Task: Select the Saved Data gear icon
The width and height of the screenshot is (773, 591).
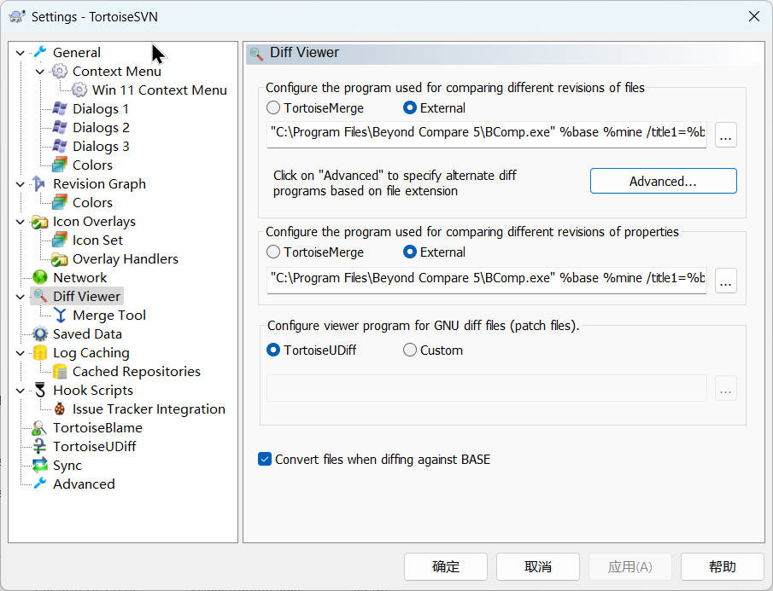Action: tap(39, 333)
